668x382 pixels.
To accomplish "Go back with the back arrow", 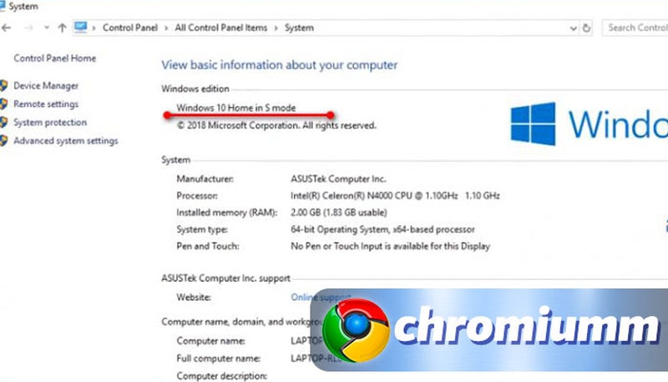I will (x=7, y=28).
